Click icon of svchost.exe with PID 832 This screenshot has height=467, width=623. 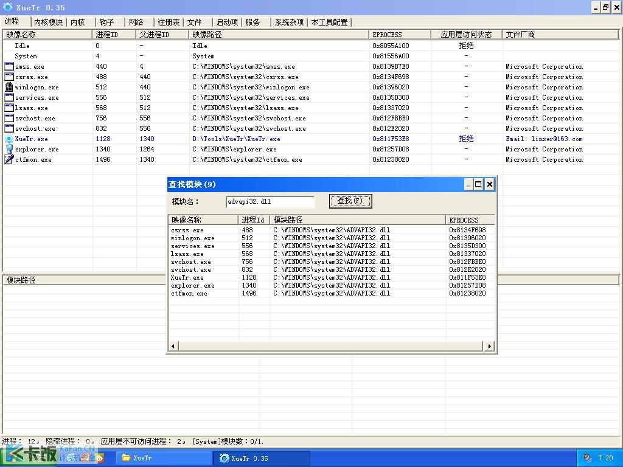(9, 128)
